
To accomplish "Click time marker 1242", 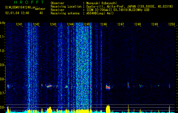I will coord(36,24).
